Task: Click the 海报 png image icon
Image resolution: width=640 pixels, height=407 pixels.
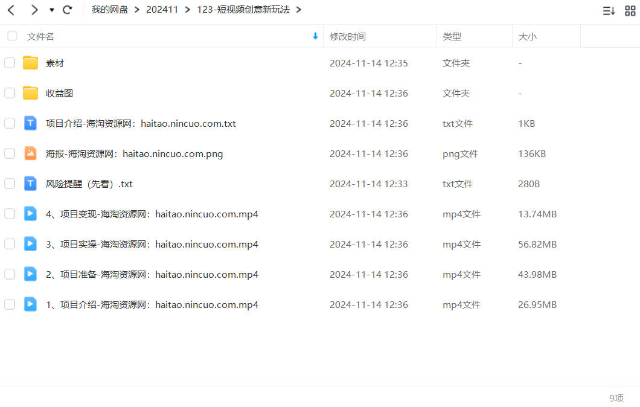Action: click(x=30, y=153)
